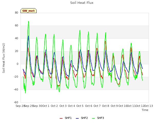Click the SW_met annotation label
This screenshot has height=123, width=164.
point(28,11)
